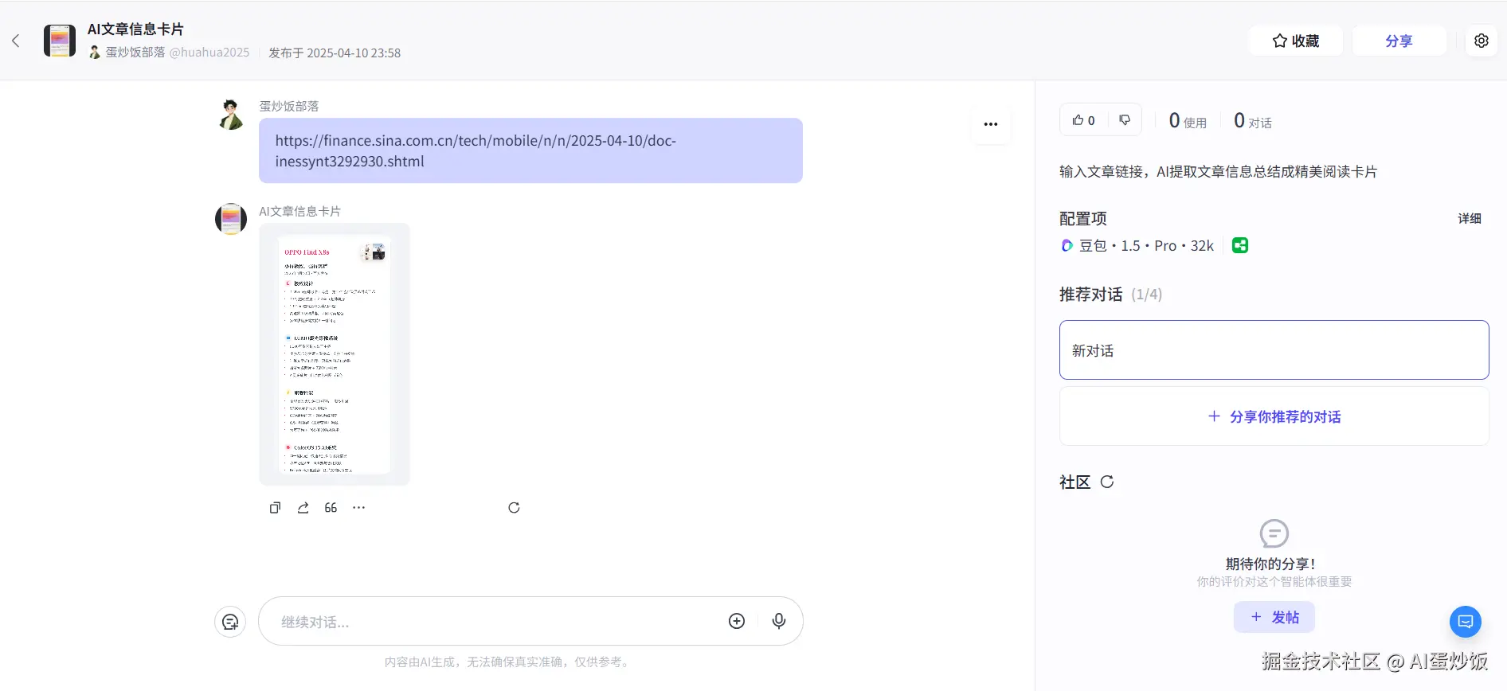Click the green plugin icon beside 32k
Image resolution: width=1507 pixels, height=691 pixels.
point(1240,246)
